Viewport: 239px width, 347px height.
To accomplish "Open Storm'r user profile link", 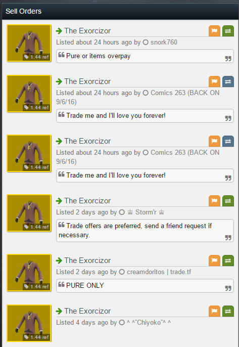I will [x=146, y=212].
